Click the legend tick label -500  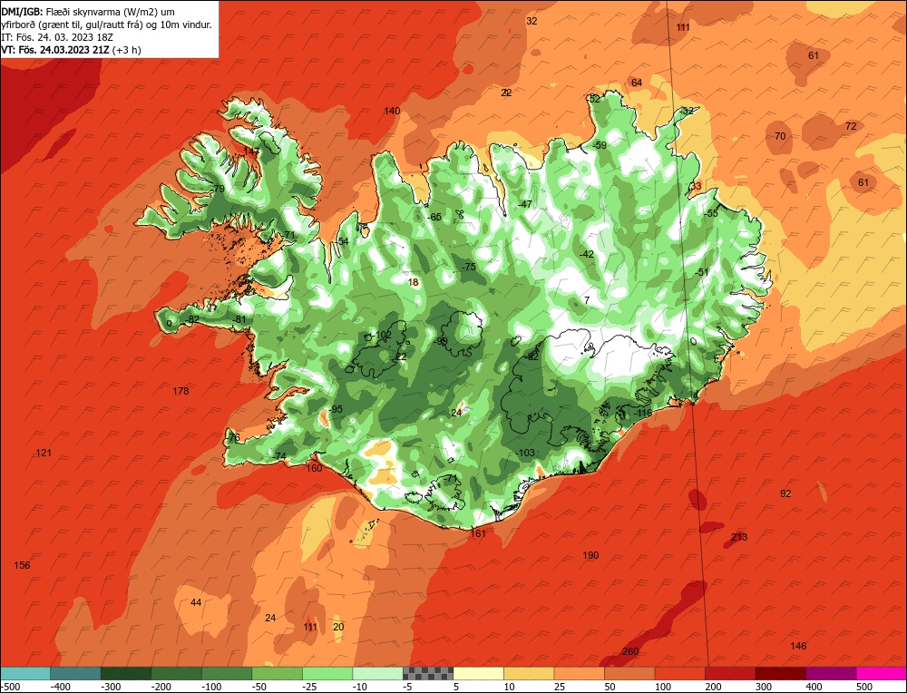[10, 687]
